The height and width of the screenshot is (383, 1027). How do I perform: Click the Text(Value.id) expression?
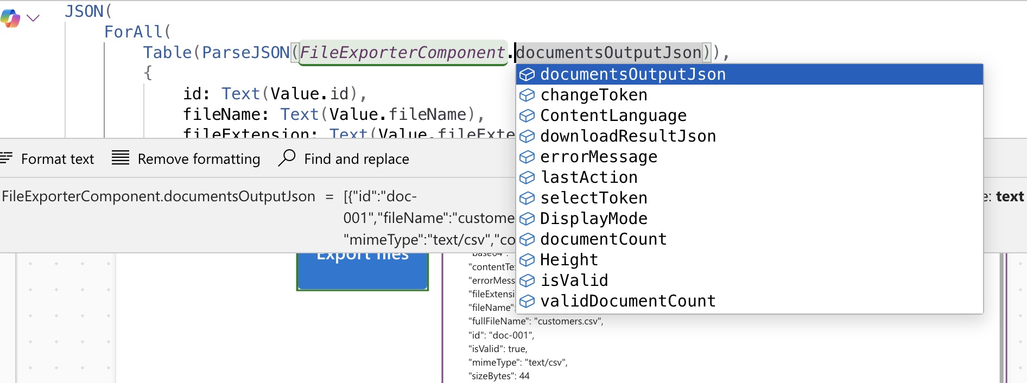[289, 94]
